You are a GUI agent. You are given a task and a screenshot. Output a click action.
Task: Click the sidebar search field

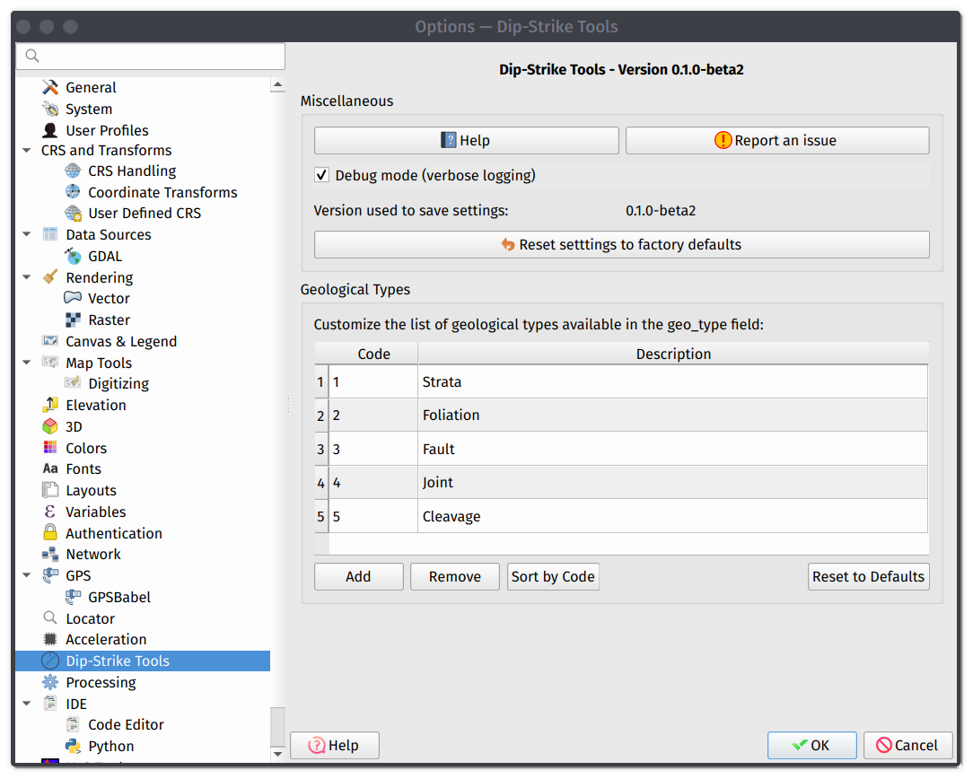click(x=150, y=56)
